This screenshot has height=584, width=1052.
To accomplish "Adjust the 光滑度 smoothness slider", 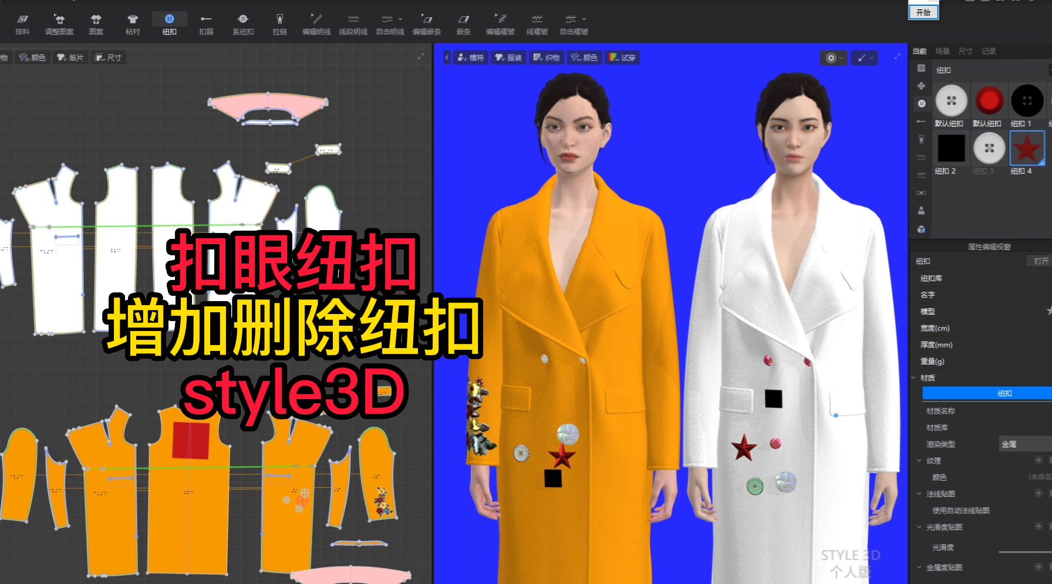I will 1025,552.
